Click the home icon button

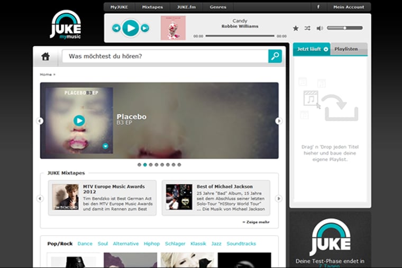coord(45,57)
